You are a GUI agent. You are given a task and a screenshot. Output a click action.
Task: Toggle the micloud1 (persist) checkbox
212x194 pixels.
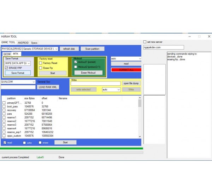point(76,62)
